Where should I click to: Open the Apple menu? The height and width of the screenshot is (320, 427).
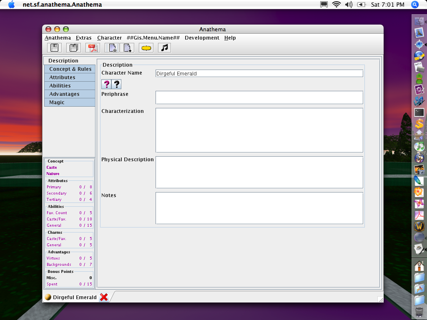11,5
